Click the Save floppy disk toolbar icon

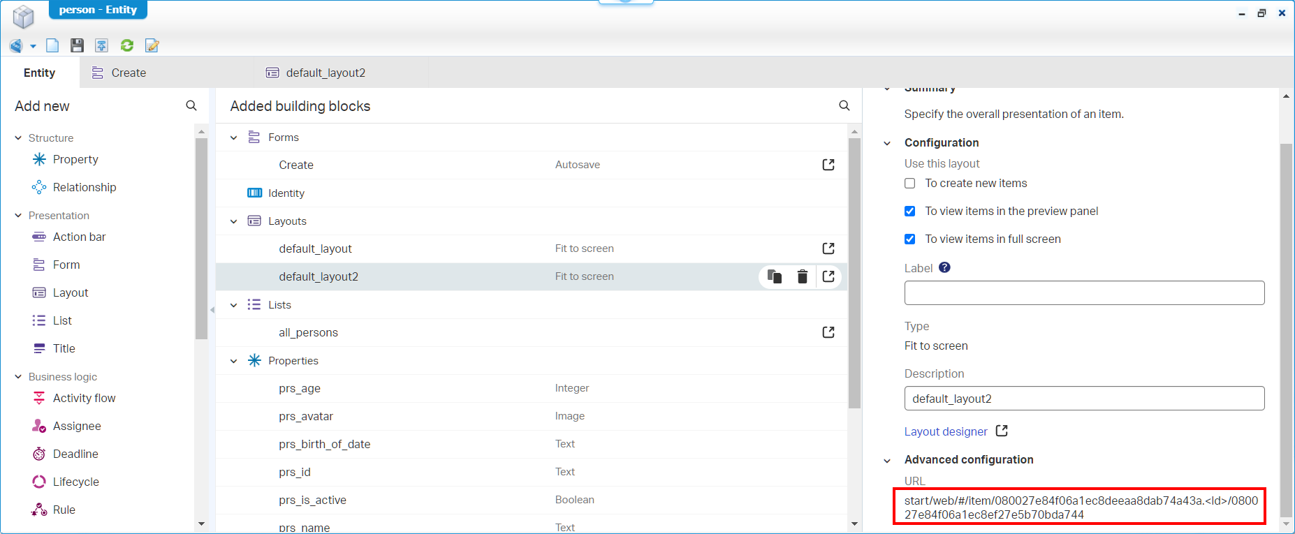click(x=77, y=46)
